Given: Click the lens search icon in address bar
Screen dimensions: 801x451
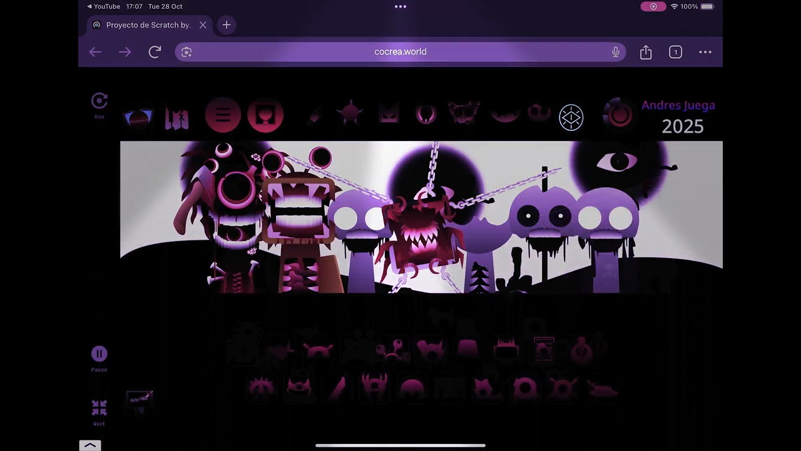Looking at the screenshot, I should pyautogui.click(x=186, y=52).
